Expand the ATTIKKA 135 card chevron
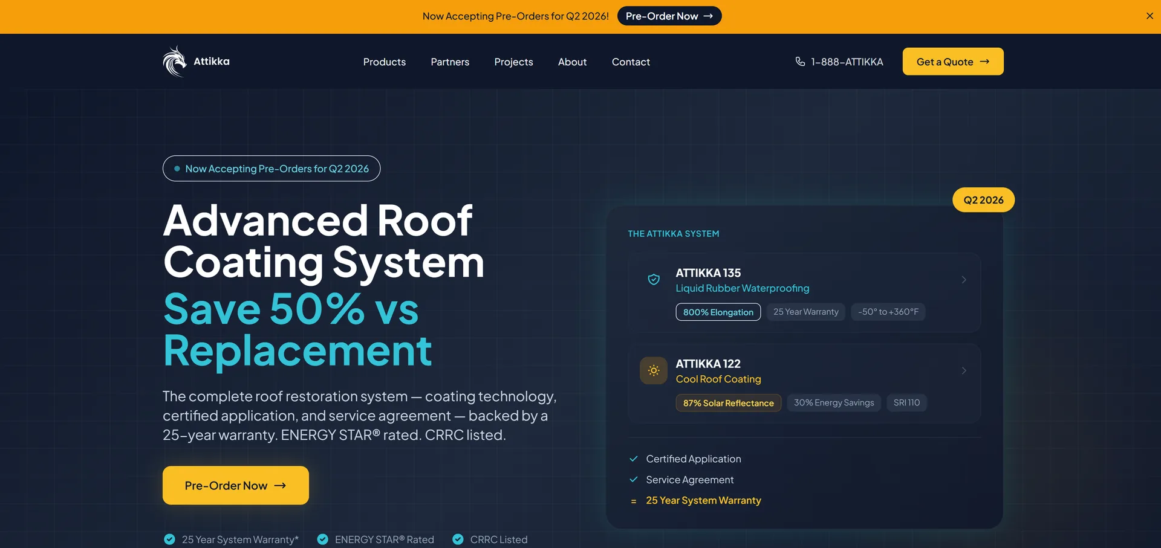1161x548 pixels. click(964, 279)
